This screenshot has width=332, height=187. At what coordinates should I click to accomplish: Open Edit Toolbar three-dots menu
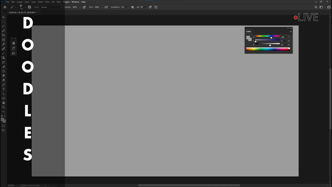click(3, 112)
